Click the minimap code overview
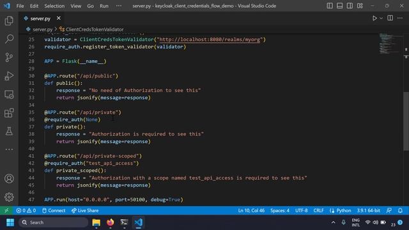The image size is (409, 230). pyautogui.click(x=390, y=43)
